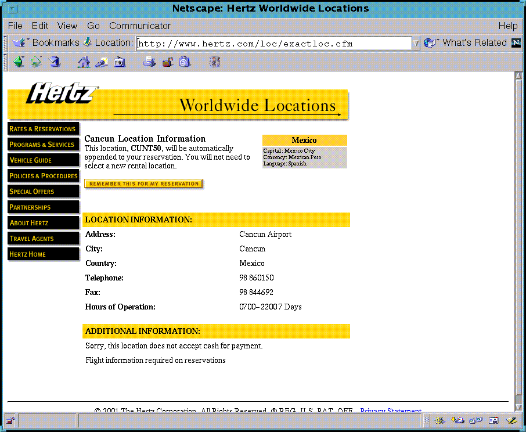Click the Print toolbar icon
The image size is (526, 432).
pyautogui.click(x=150, y=62)
